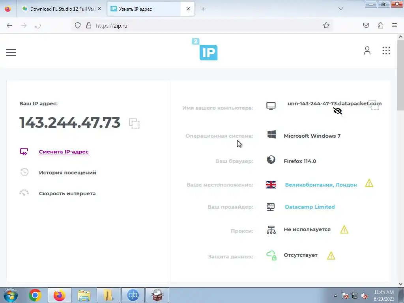Click the 2IP site logo
Viewport: 404px width, 303px height.
[205, 49]
